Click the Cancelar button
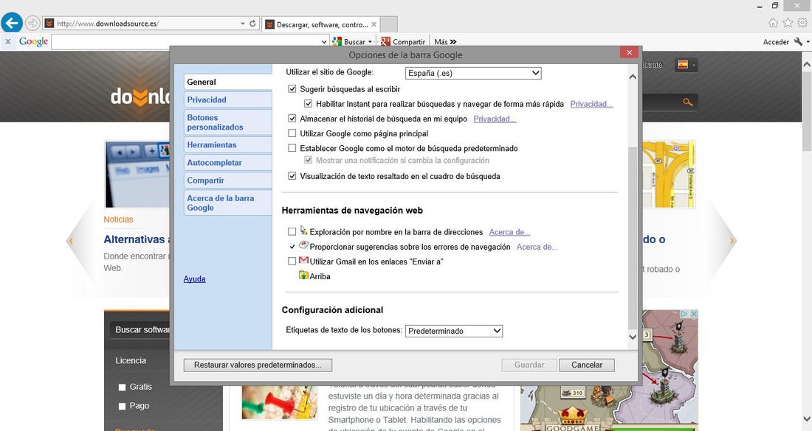 587,365
